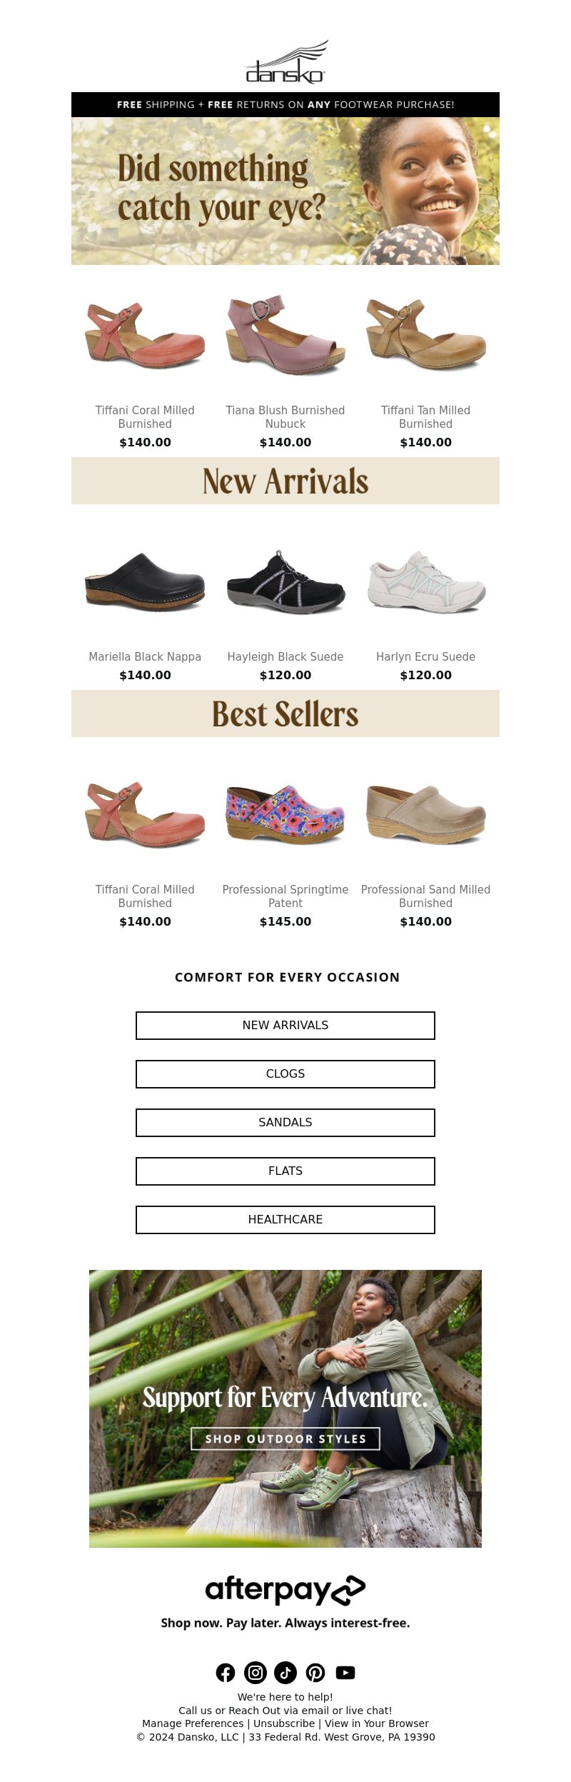Browse the SANDALS category button
Viewport: 571px width, 1782px height.
285,1122
